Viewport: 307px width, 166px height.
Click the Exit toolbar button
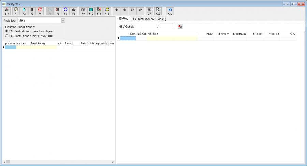[x=7, y=11]
